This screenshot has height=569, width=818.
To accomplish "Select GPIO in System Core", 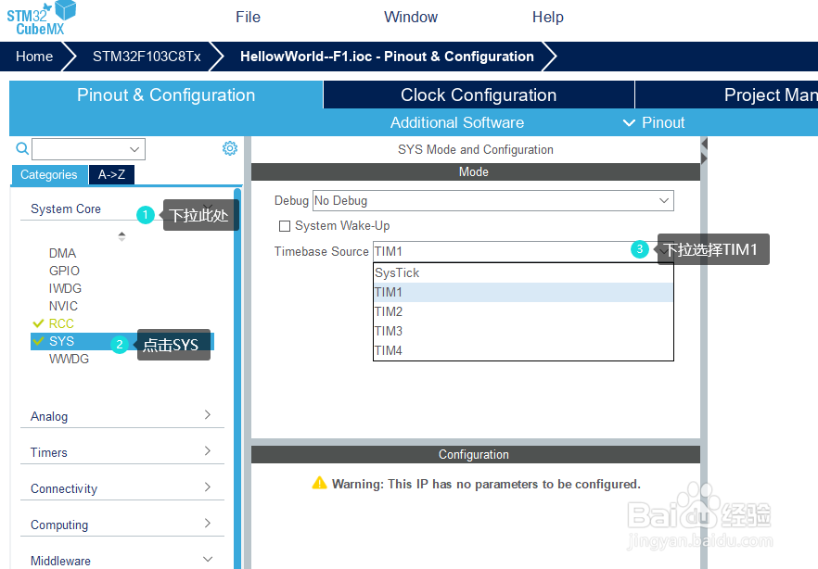I will click(x=64, y=271).
